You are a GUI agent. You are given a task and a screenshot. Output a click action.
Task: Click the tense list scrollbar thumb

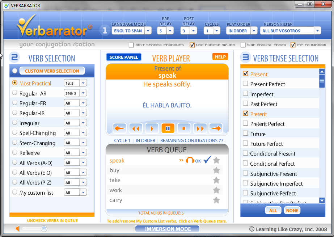coord(322,81)
